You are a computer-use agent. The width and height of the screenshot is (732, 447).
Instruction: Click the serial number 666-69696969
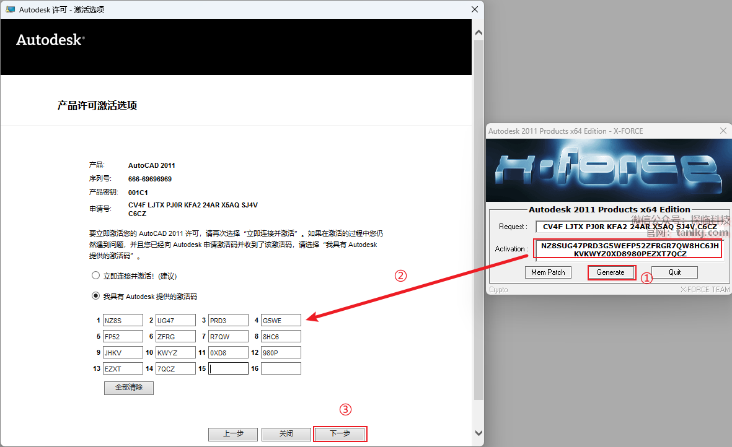pyautogui.click(x=150, y=179)
